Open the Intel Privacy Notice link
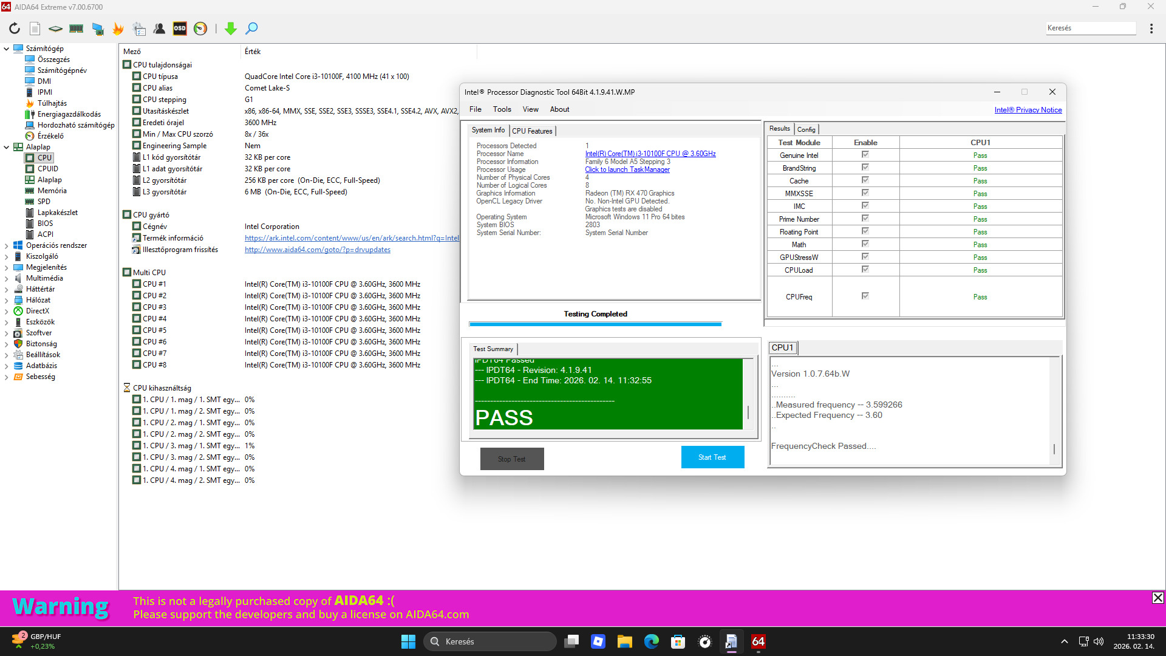 pos(1028,110)
